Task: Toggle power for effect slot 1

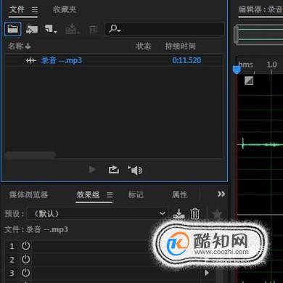Action: click(x=25, y=246)
